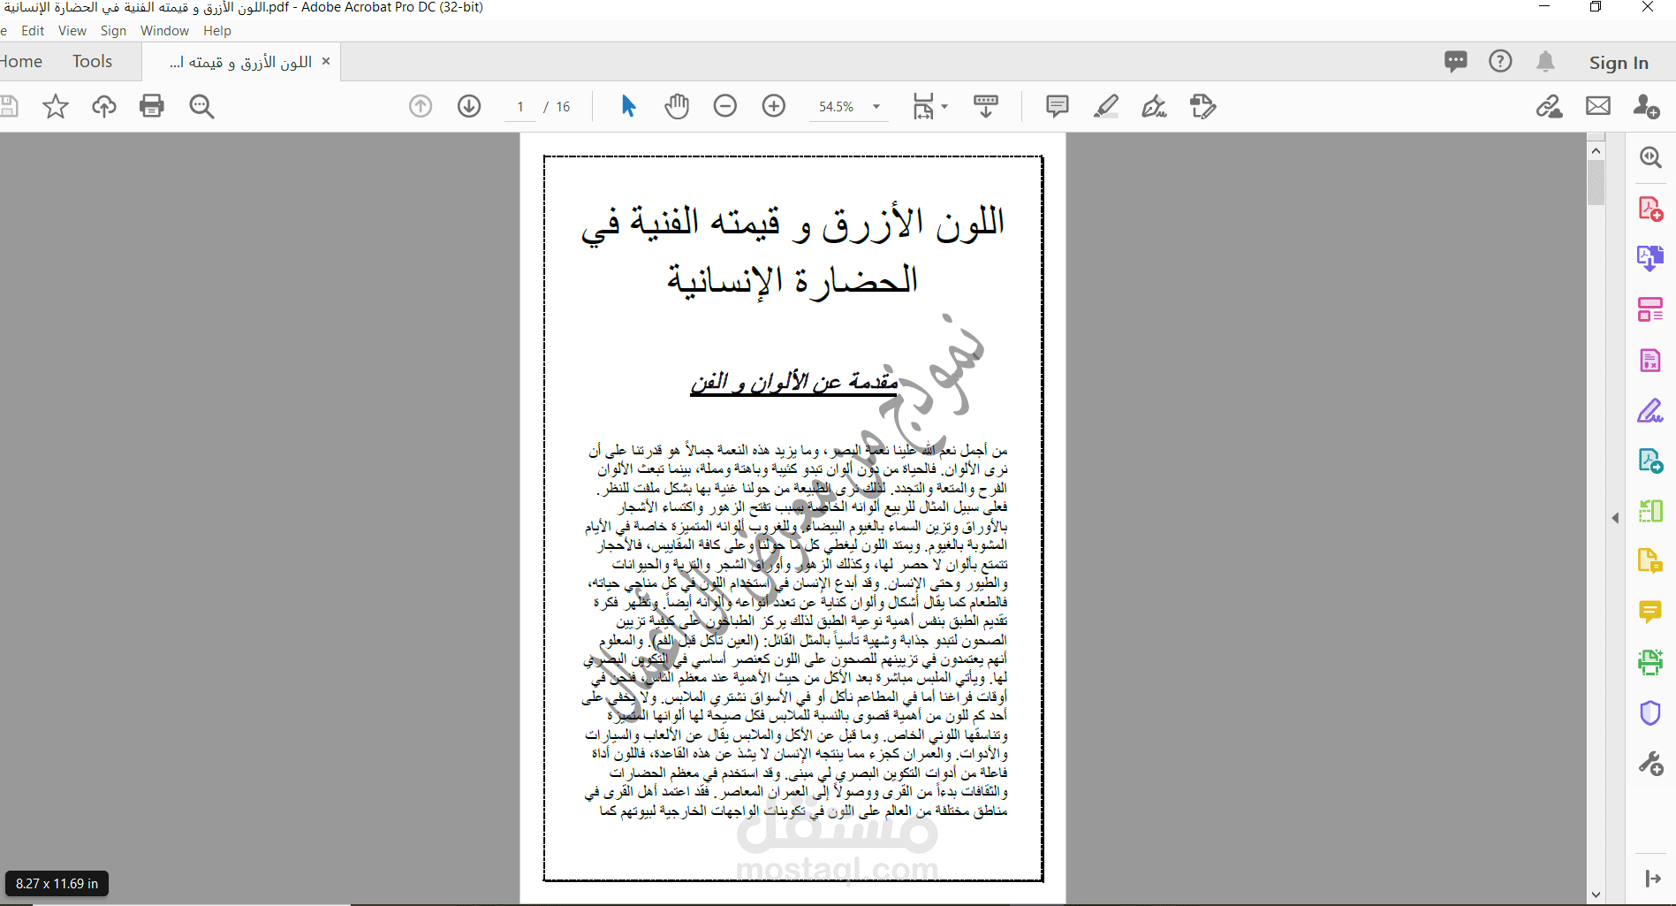Select the highlighter pen tool

(1106, 107)
